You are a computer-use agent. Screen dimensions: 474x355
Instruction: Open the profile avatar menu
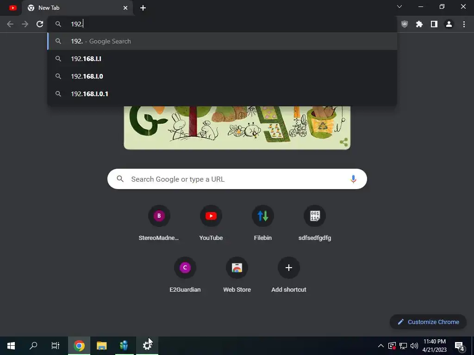tap(449, 24)
